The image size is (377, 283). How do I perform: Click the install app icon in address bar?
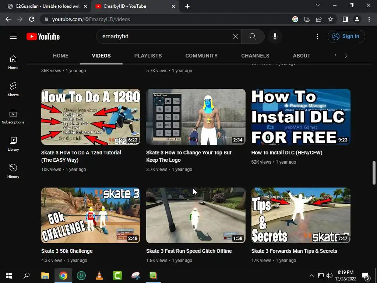307,19
